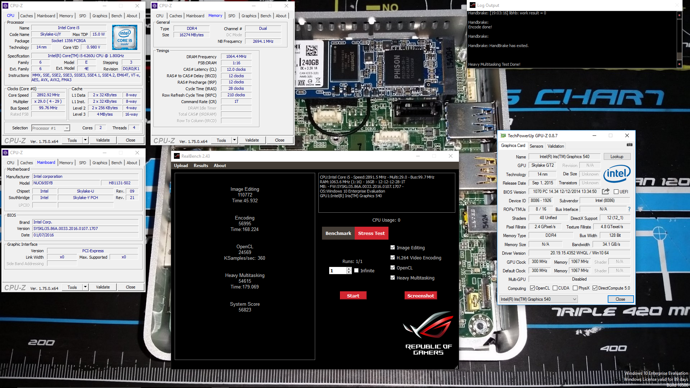
Task: Enable the Infinite runs checkbox
Action: tap(356, 271)
